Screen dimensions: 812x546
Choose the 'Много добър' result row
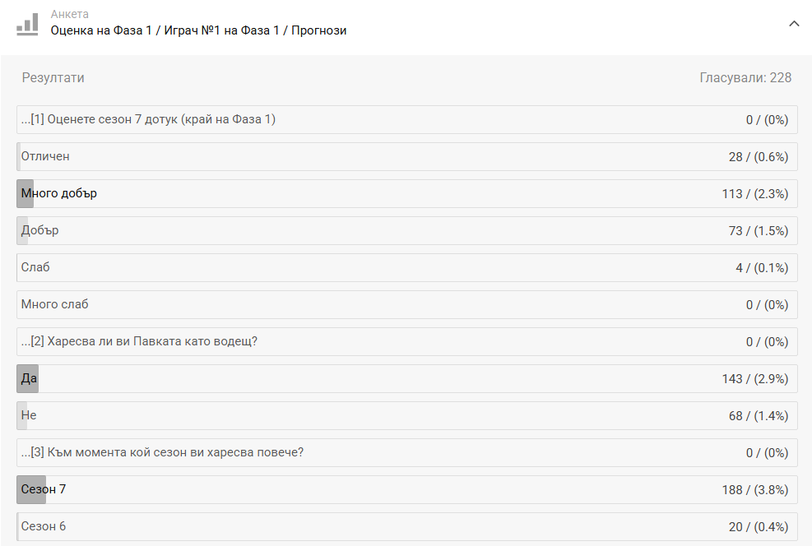tap(406, 193)
